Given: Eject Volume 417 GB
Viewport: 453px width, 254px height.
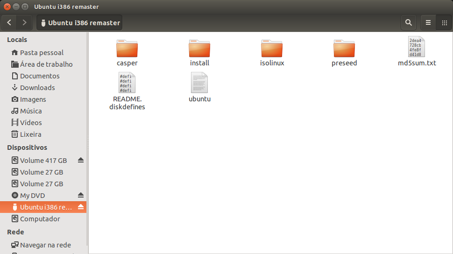Looking at the screenshot, I should [81, 160].
